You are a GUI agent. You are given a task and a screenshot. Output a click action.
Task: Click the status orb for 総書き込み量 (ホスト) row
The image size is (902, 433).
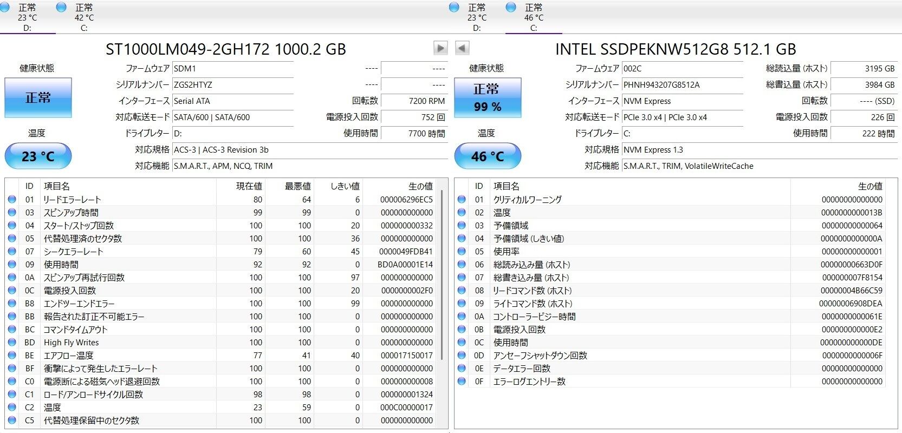[462, 277]
